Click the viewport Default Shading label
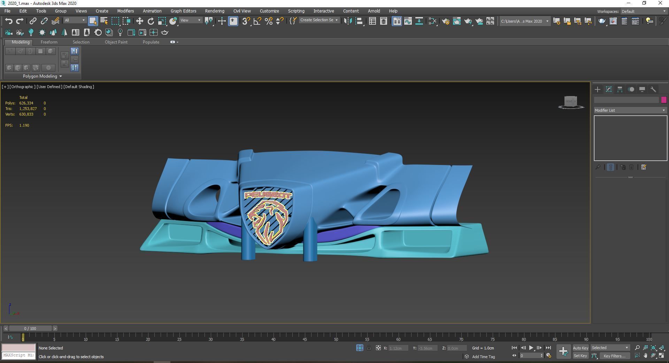The image size is (669, 363). 79,87
